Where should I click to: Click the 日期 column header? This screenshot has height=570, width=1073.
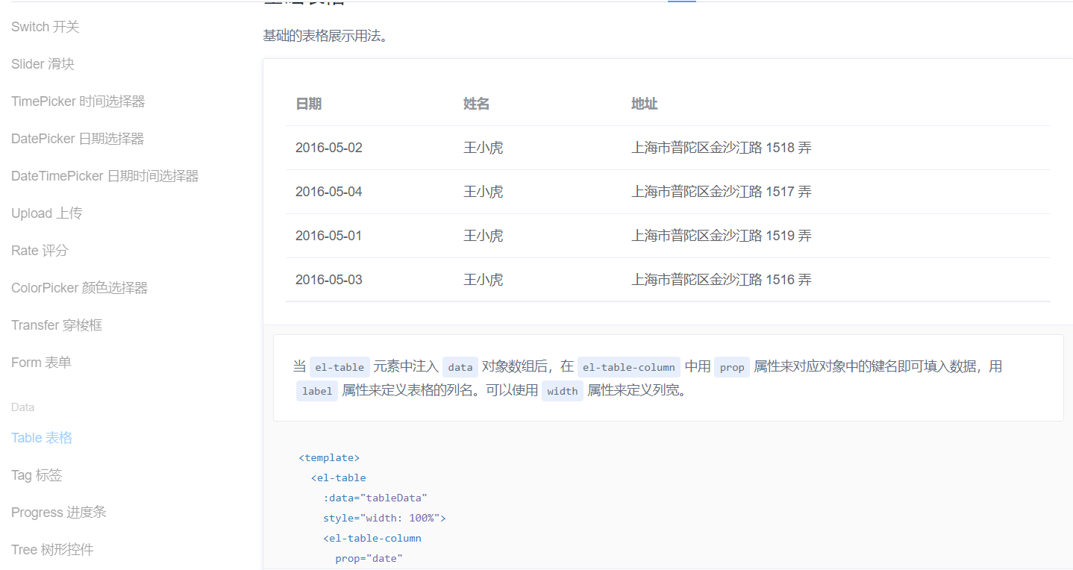point(308,104)
